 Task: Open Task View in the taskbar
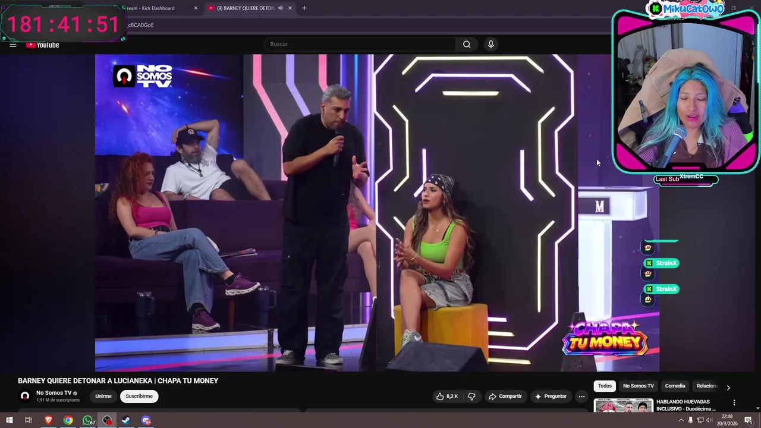[x=28, y=420]
